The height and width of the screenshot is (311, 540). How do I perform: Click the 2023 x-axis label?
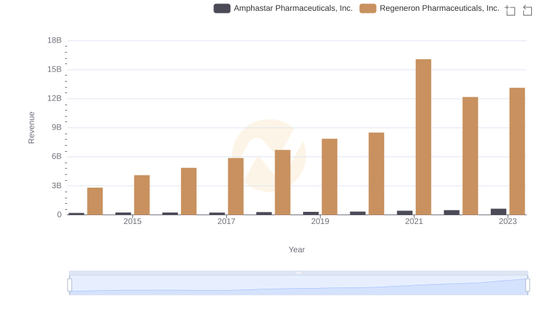(508, 221)
